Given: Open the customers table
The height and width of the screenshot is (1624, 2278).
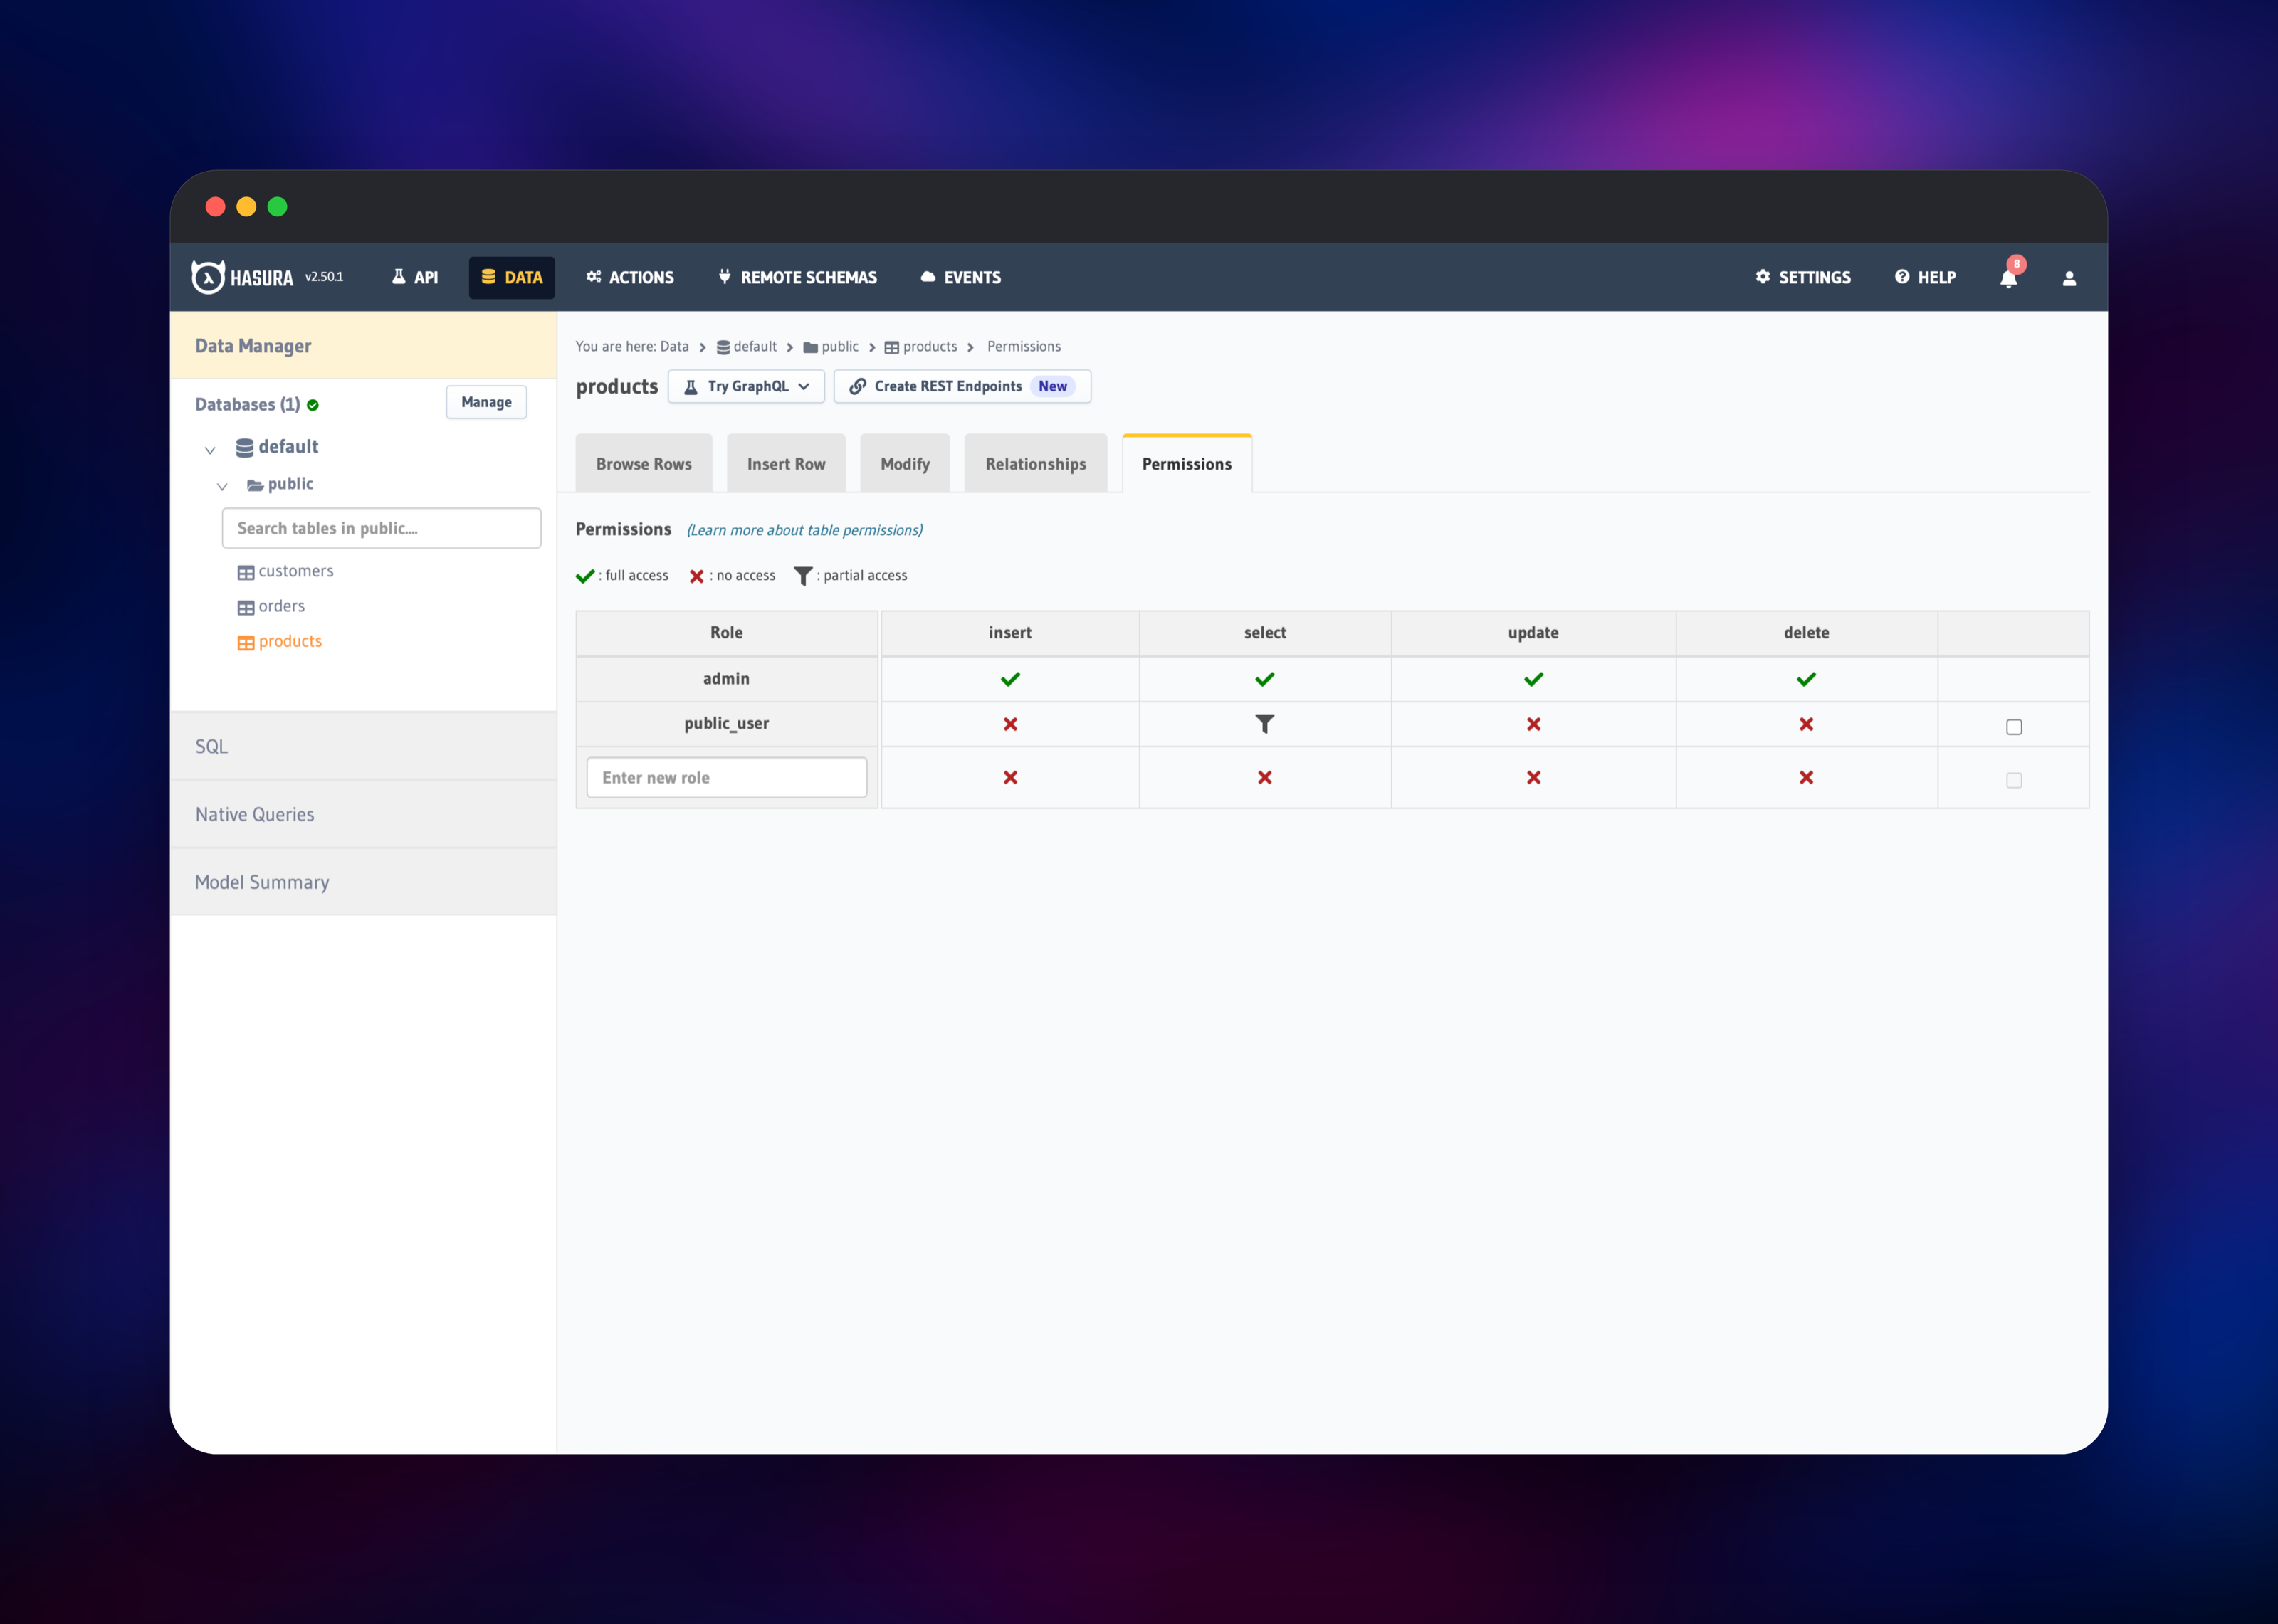Looking at the screenshot, I should (x=296, y=571).
